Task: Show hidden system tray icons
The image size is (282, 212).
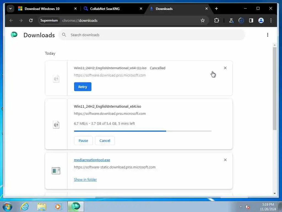Action: point(241,207)
